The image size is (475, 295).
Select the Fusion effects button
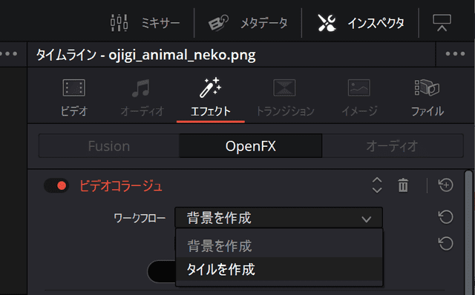[x=109, y=146]
